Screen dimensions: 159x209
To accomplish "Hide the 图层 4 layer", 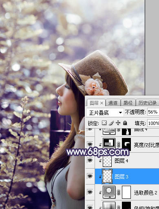I will click(x=90, y=160).
